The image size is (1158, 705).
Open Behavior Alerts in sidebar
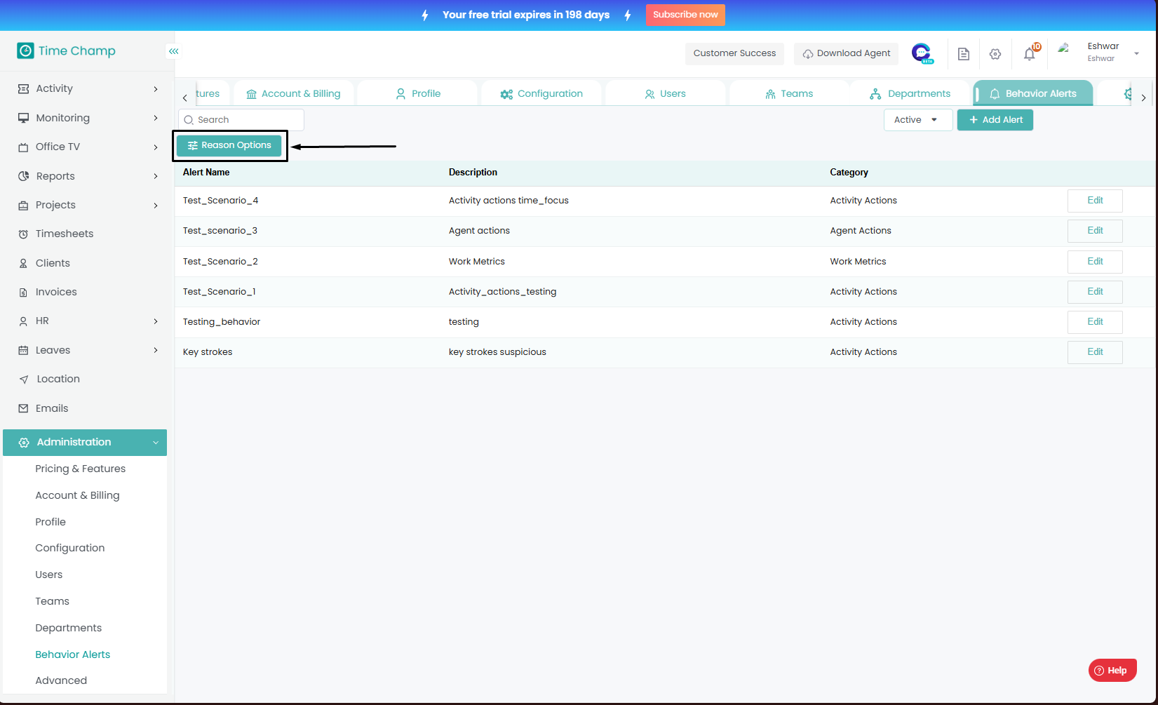click(x=73, y=654)
